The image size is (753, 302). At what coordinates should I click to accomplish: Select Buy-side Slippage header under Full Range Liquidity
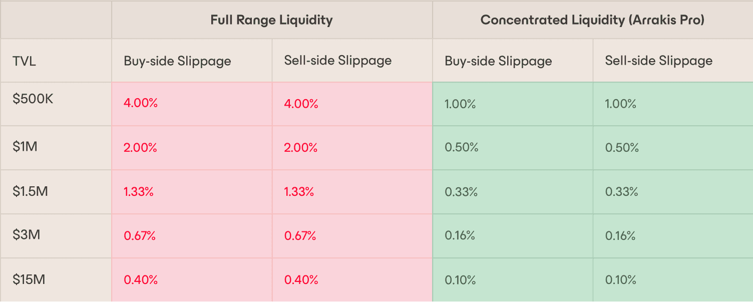pos(177,61)
